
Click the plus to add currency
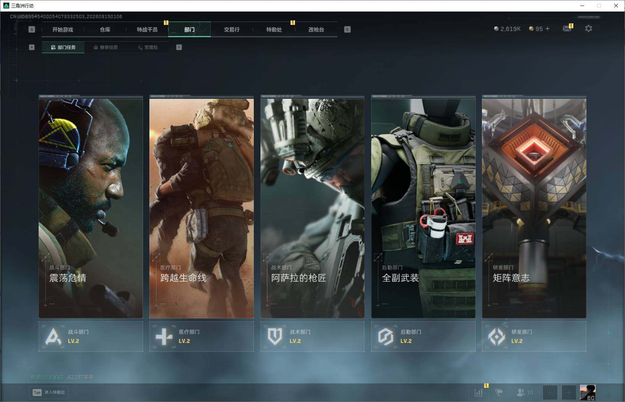click(547, 29)
